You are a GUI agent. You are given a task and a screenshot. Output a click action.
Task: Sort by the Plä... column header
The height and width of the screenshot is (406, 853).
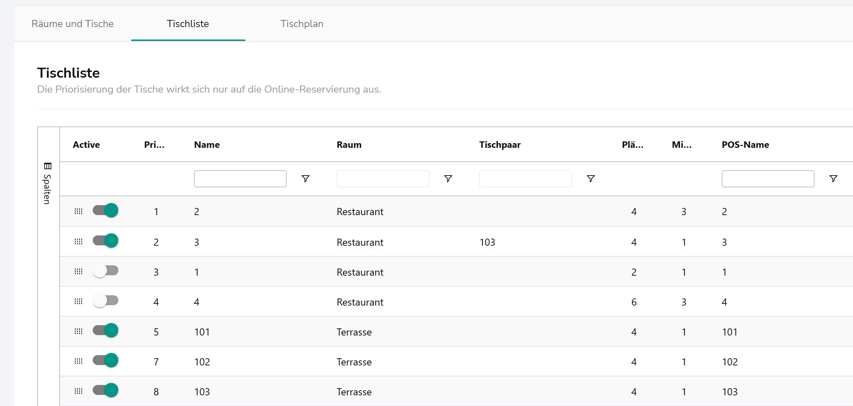point(633,145)
